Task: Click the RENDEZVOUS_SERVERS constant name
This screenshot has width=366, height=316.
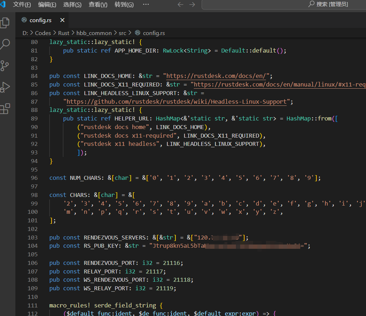Action: coord(115,237)
